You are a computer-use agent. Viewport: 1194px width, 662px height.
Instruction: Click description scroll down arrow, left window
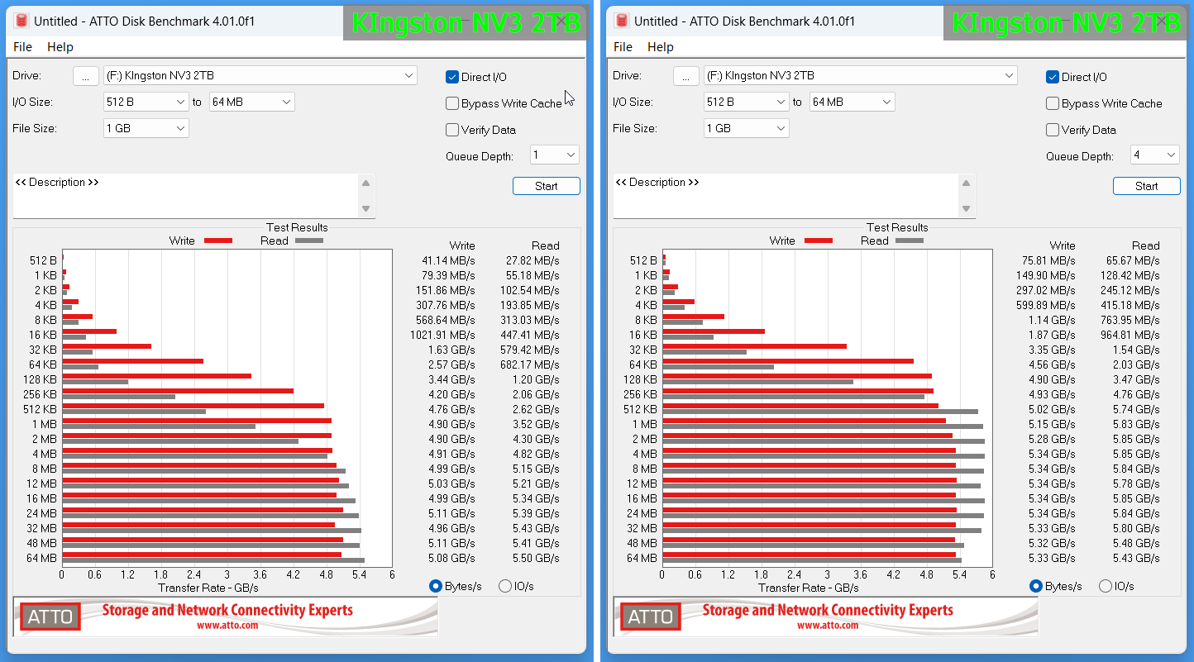tap(366, 209)
